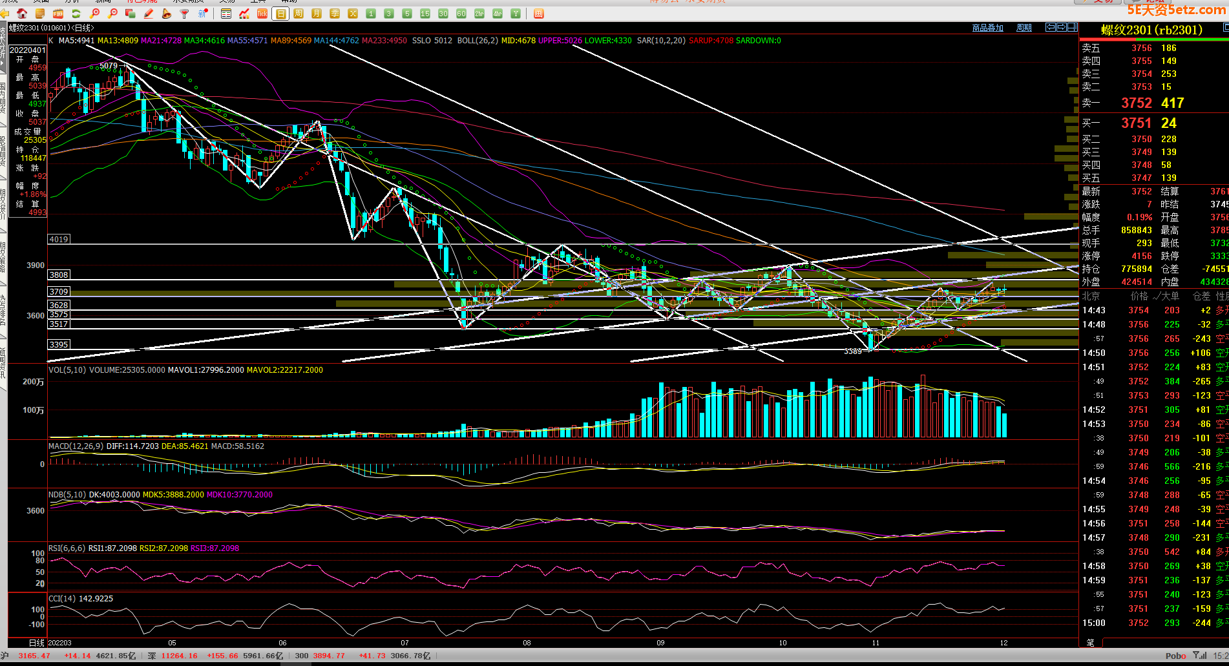
Task: Open the time-share chart icon
Action: pyautogui.click(x=244, y=14)
